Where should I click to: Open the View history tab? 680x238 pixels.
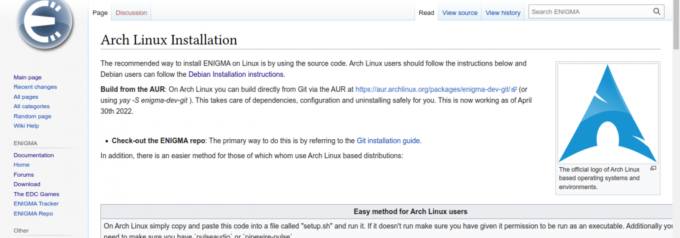(x=503, y=13)
